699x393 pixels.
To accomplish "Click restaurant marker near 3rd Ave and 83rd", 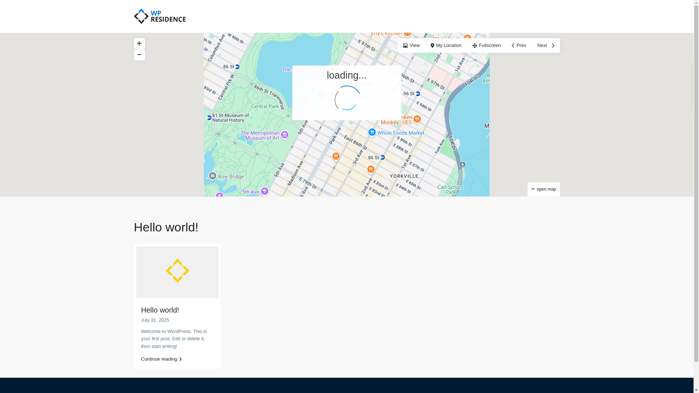I will (x=371, y=170).
